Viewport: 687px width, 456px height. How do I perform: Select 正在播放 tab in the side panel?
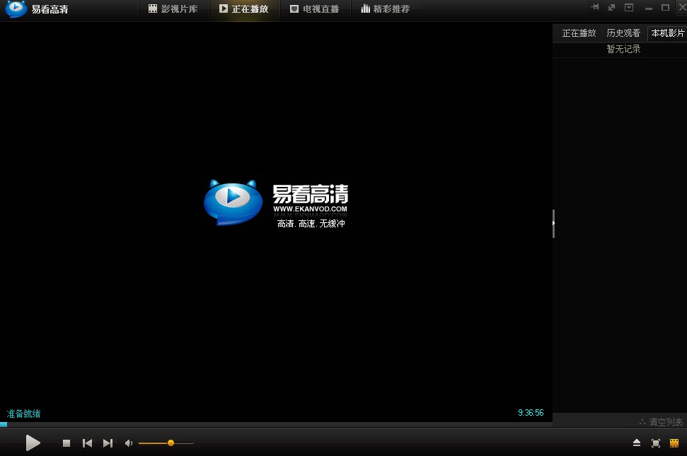coord(579,33)
